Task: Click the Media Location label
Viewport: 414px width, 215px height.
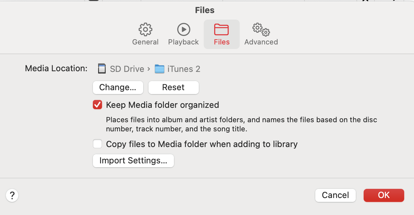Action: (56, 68)
